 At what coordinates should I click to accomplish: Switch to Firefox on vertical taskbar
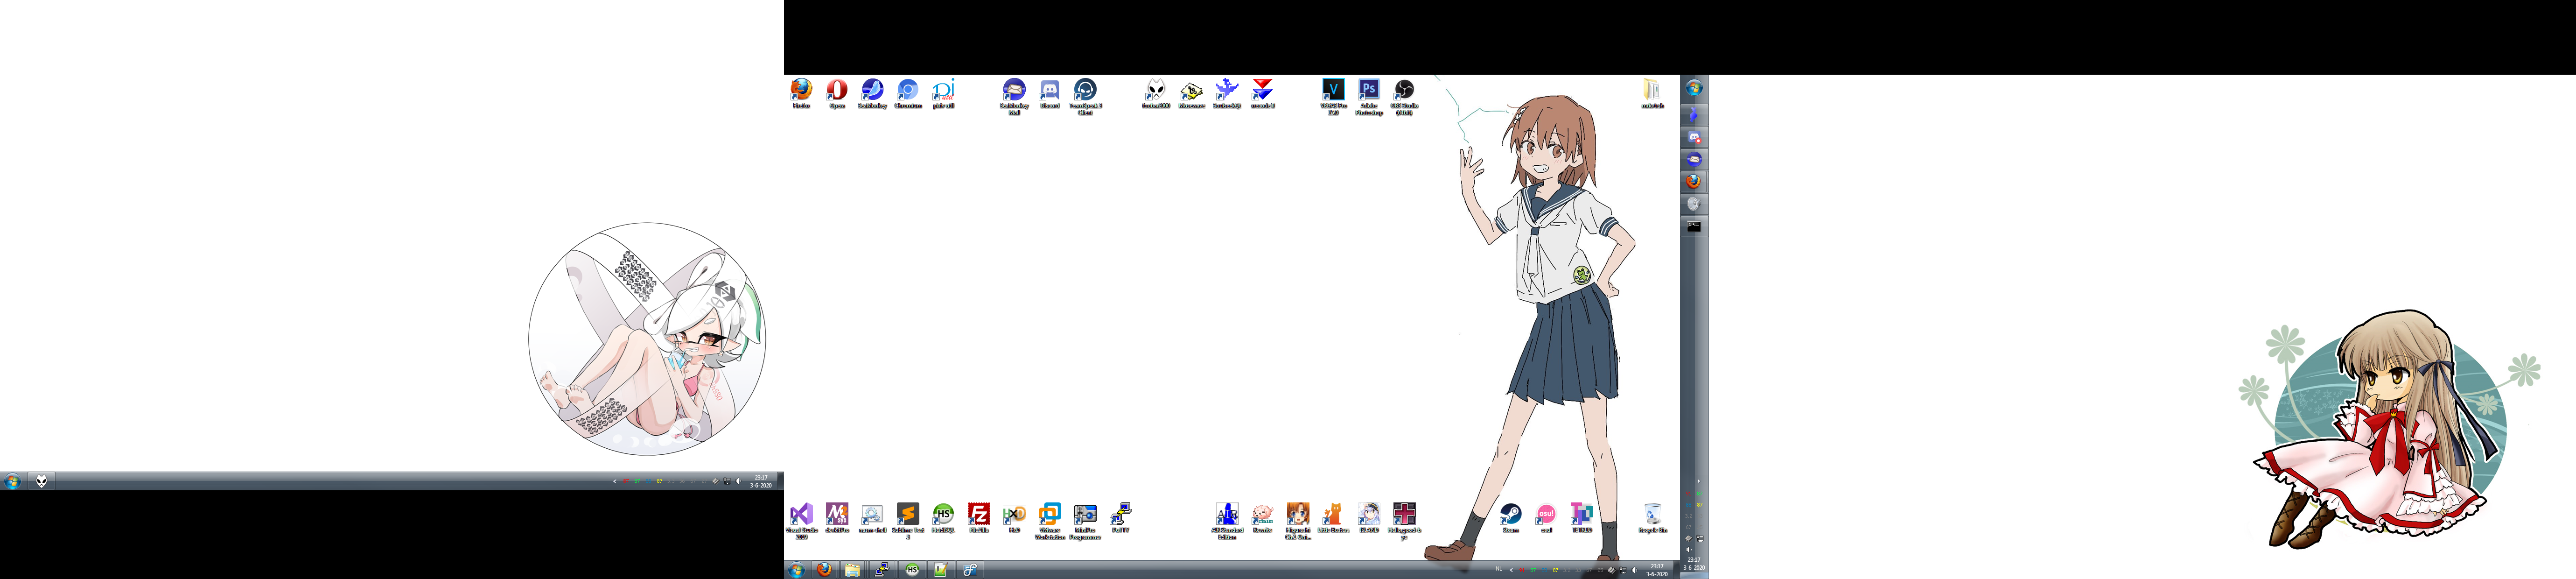[1694, 182]
